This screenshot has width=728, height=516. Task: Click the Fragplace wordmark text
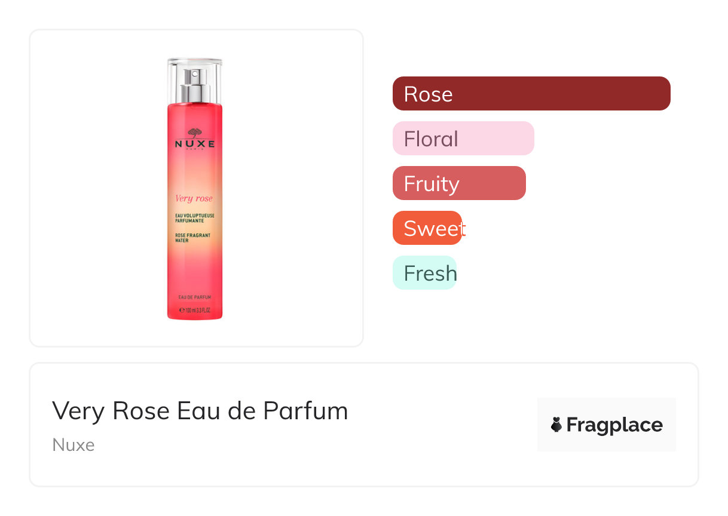click(x=614, y=425)
